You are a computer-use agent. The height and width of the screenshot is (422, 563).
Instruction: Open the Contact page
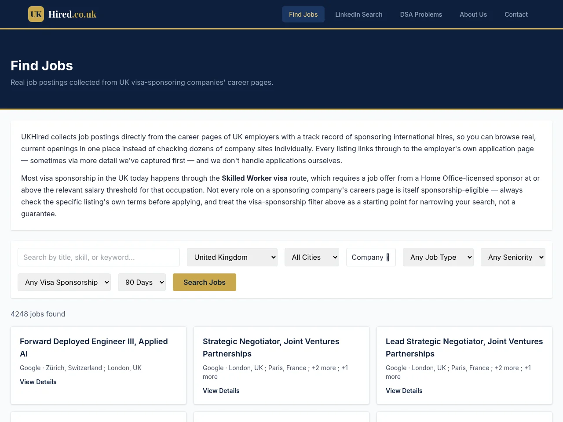(516, 14)
